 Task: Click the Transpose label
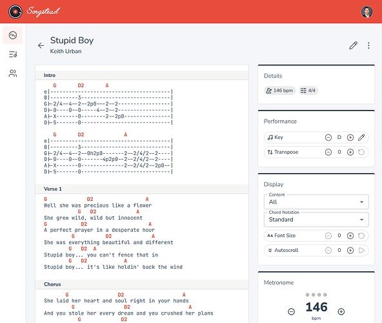click(x=283, y=152)
